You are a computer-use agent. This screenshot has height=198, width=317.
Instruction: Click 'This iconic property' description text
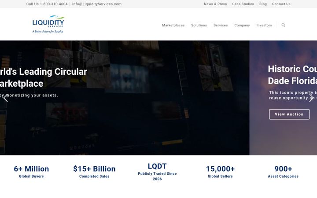(293, 95)
